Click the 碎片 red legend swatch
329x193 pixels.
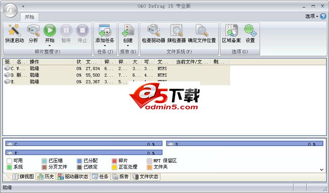pyautogui.click(x=114, y=161)
